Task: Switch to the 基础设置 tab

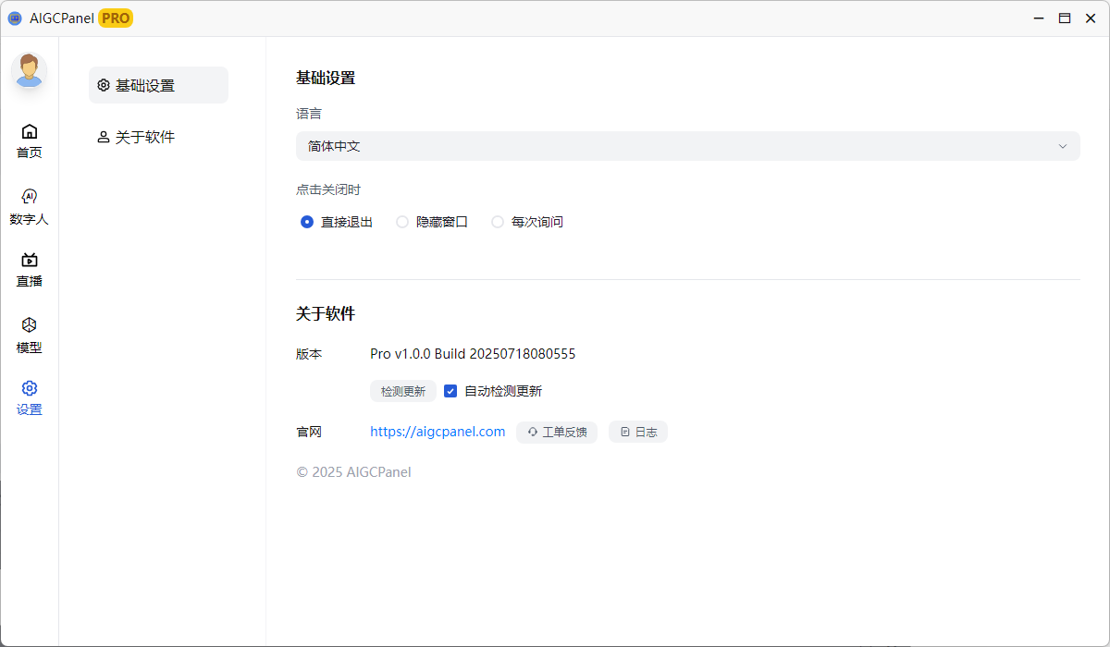Action: (158, 85)
